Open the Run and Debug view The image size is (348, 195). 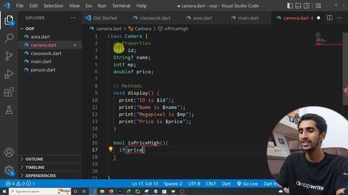pos(9,74)
